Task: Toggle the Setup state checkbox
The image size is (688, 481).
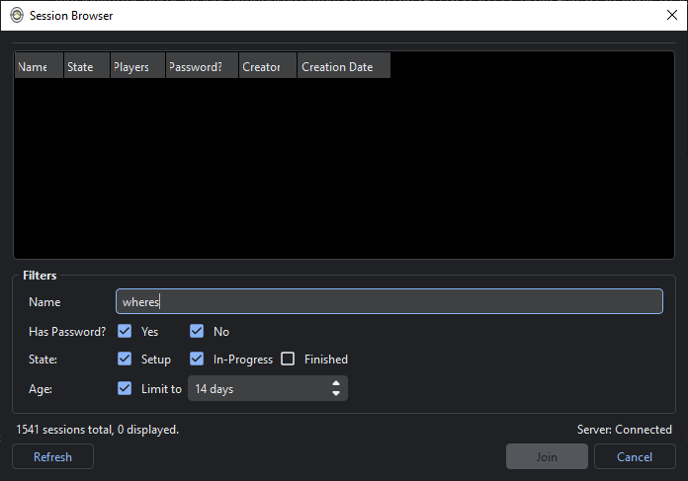Action: coord(125,359)
